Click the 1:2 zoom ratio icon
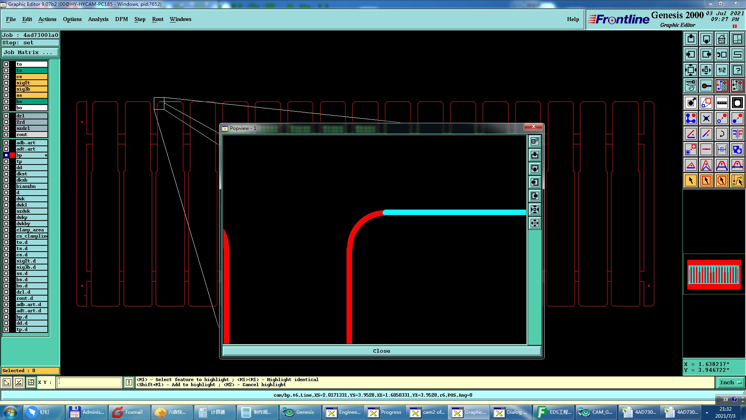 [722, 70]
